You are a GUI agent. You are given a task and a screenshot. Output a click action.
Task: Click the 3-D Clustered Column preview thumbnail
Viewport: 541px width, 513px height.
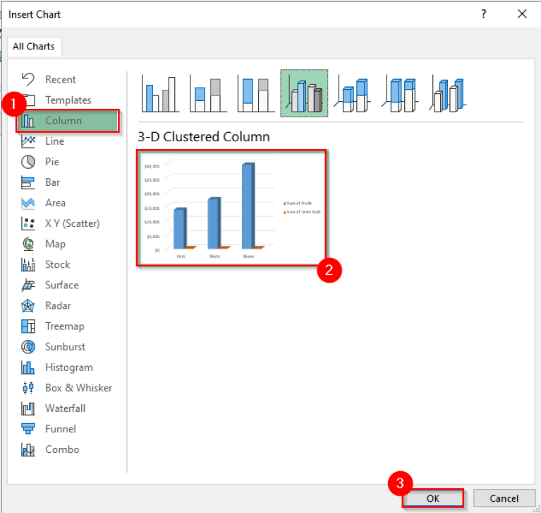(231, 208)
